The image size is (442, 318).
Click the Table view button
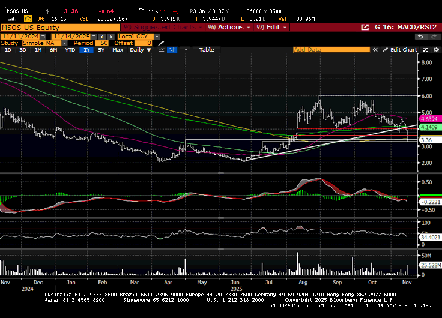click(x=207, y=50)
